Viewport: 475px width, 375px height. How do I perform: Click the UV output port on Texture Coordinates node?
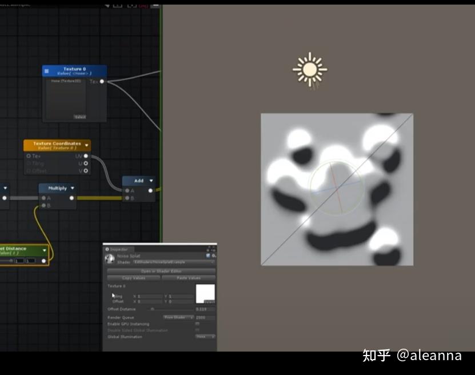[86, 155]
